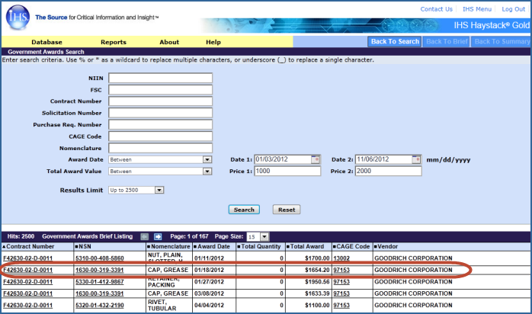
Task: Click the CAGE Code input field
Action: click(161, 136)
